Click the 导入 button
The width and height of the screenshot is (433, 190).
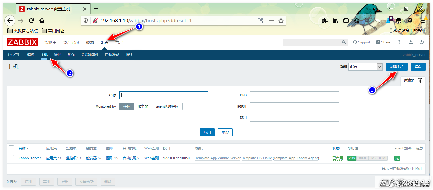pos(418,67)
